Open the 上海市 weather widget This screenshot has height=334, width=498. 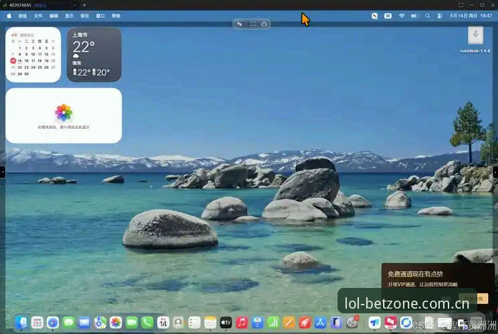[94, 55]
